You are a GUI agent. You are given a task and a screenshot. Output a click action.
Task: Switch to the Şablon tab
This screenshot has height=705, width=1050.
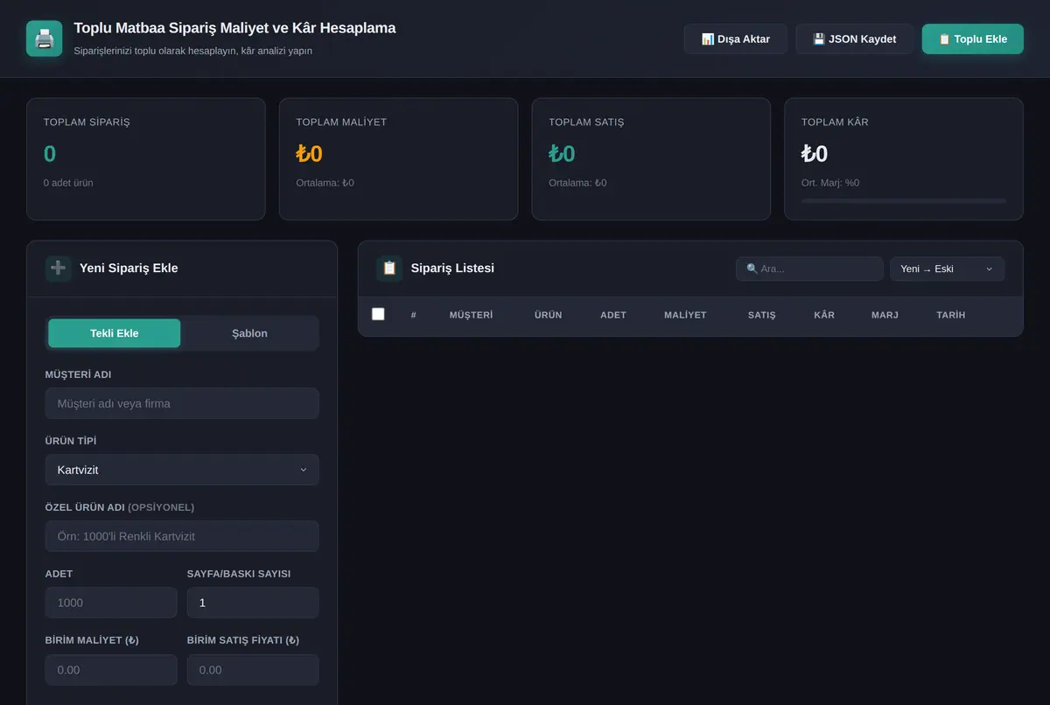pos(249,333)
